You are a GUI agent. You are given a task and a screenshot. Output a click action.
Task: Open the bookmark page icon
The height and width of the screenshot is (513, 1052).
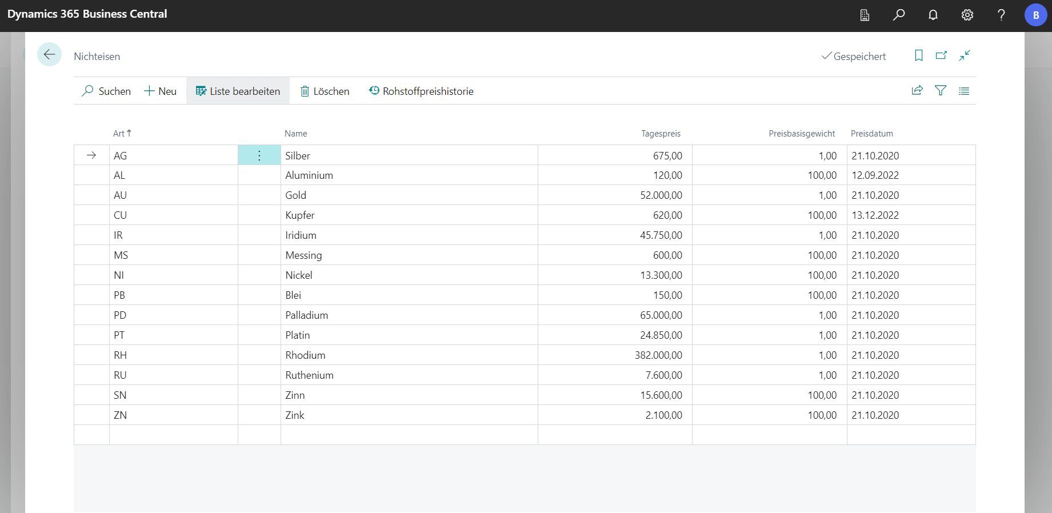point(918,55)
